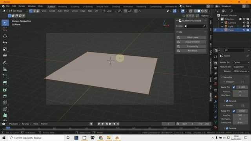
Task: Click the What's new button
Action: (x=191, y=38)
